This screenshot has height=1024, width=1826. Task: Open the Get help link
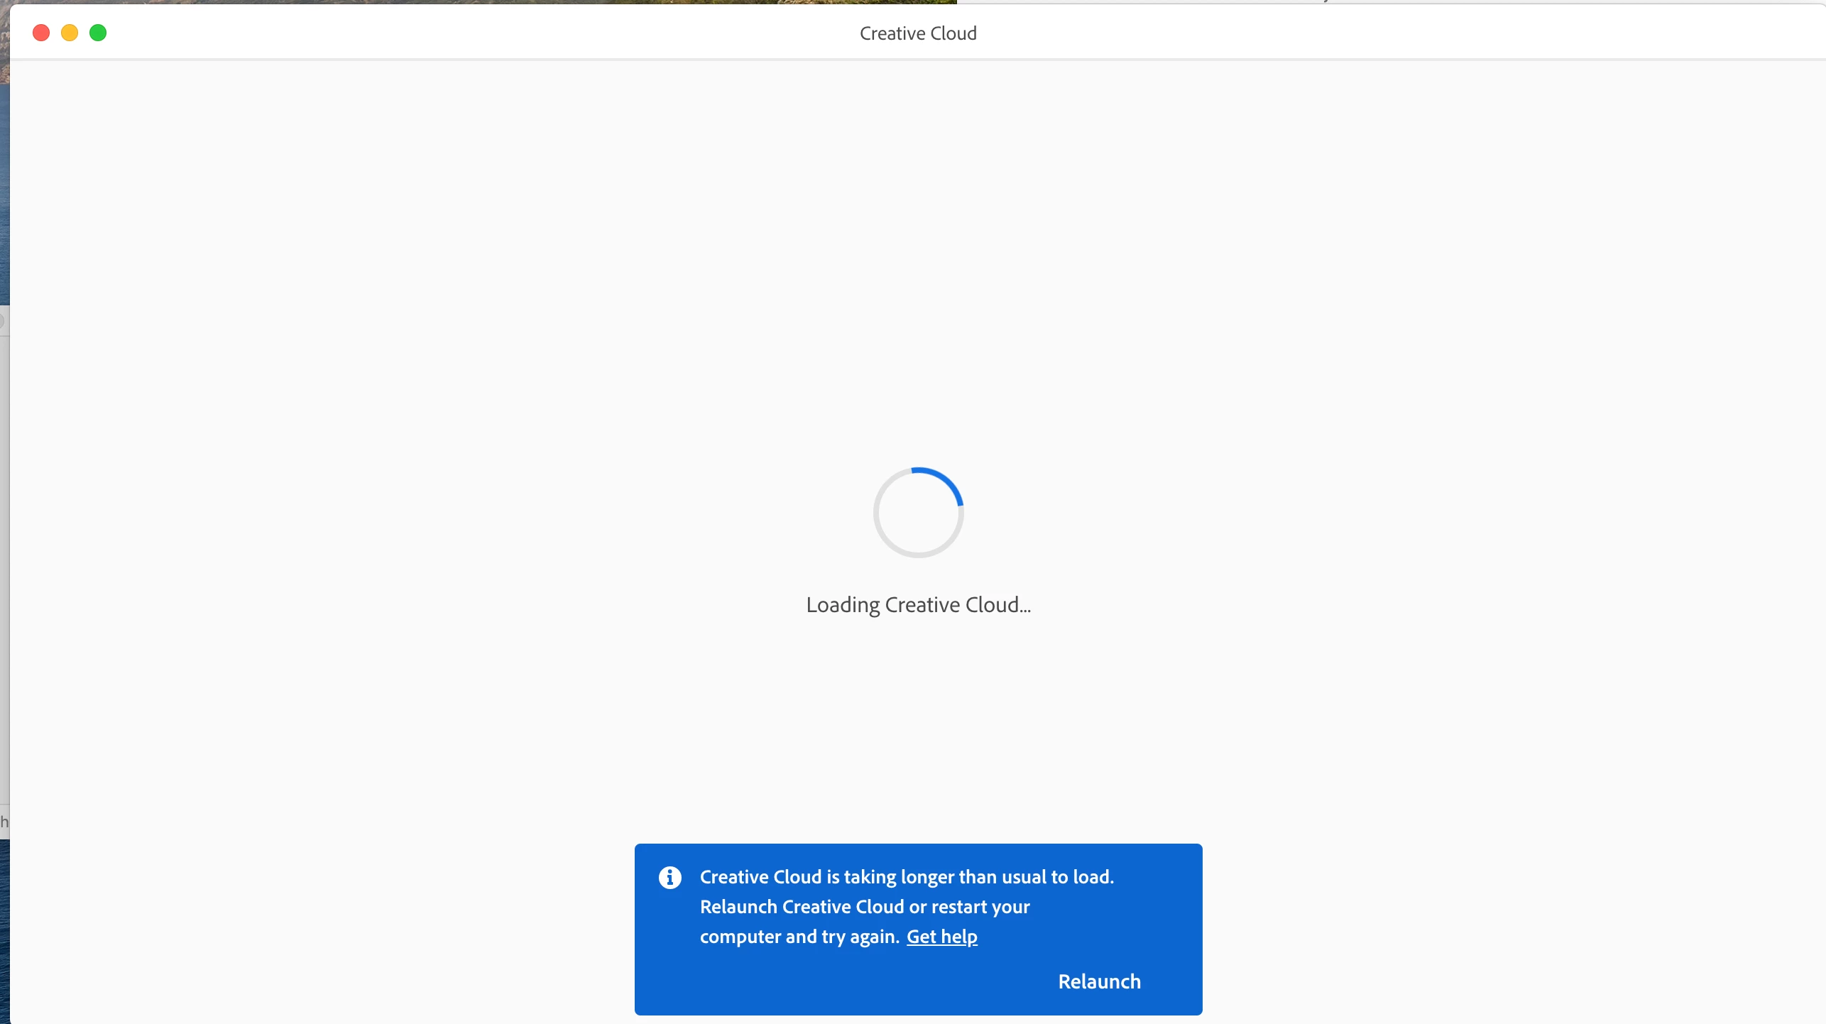[x=941, y=937]
